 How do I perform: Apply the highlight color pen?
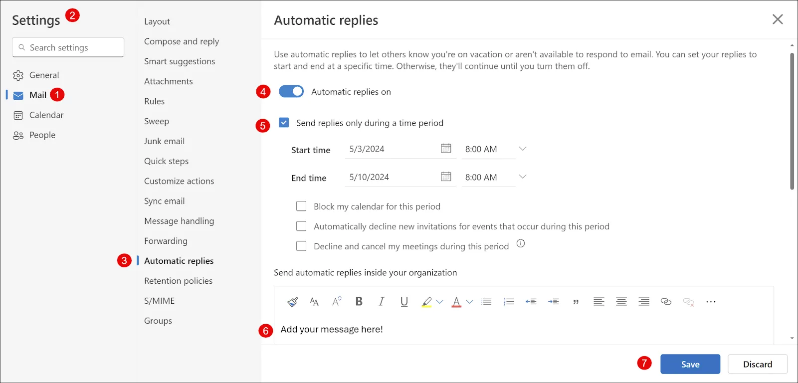(426, 302)
